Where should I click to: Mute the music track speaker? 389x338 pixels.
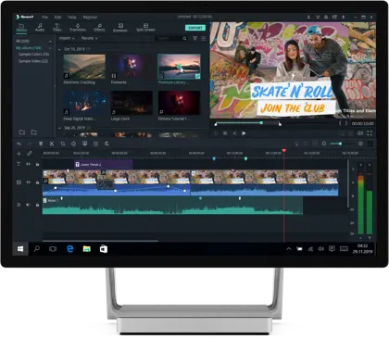point(28,205)
